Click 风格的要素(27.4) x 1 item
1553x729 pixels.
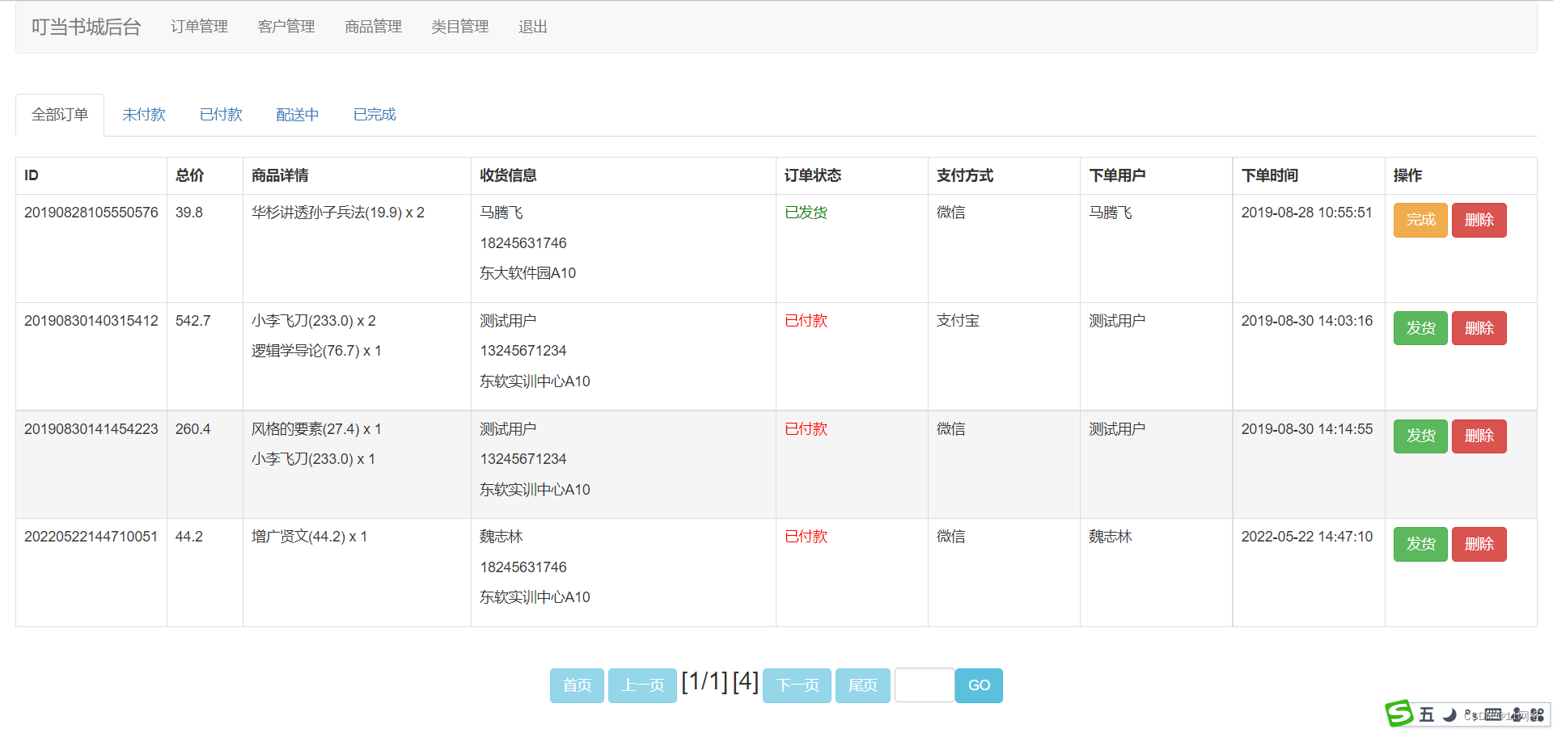click(316, 429)
